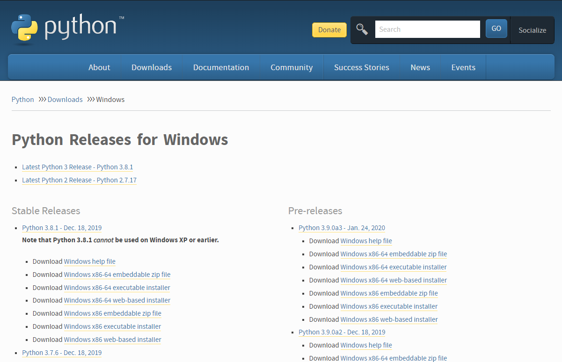Go to Python breadcrumb link
562x362 pixels.
(23, 100)
